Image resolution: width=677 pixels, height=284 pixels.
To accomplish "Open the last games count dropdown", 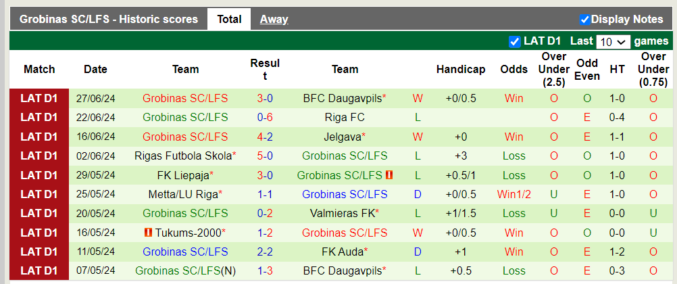I will (x=613, y=42).
